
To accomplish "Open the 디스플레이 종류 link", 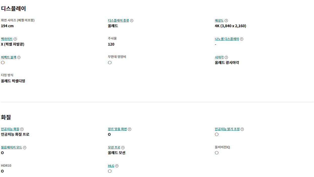I will (118, 21).
